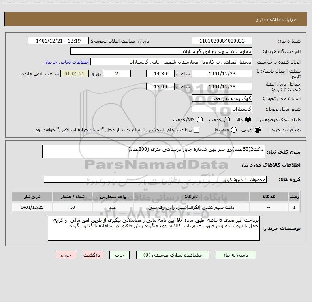Click the city field گچساران

point(222,109)
